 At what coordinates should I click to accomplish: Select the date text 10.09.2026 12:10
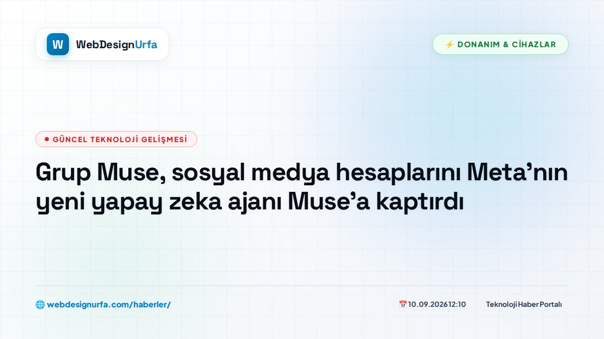(437, 304)
